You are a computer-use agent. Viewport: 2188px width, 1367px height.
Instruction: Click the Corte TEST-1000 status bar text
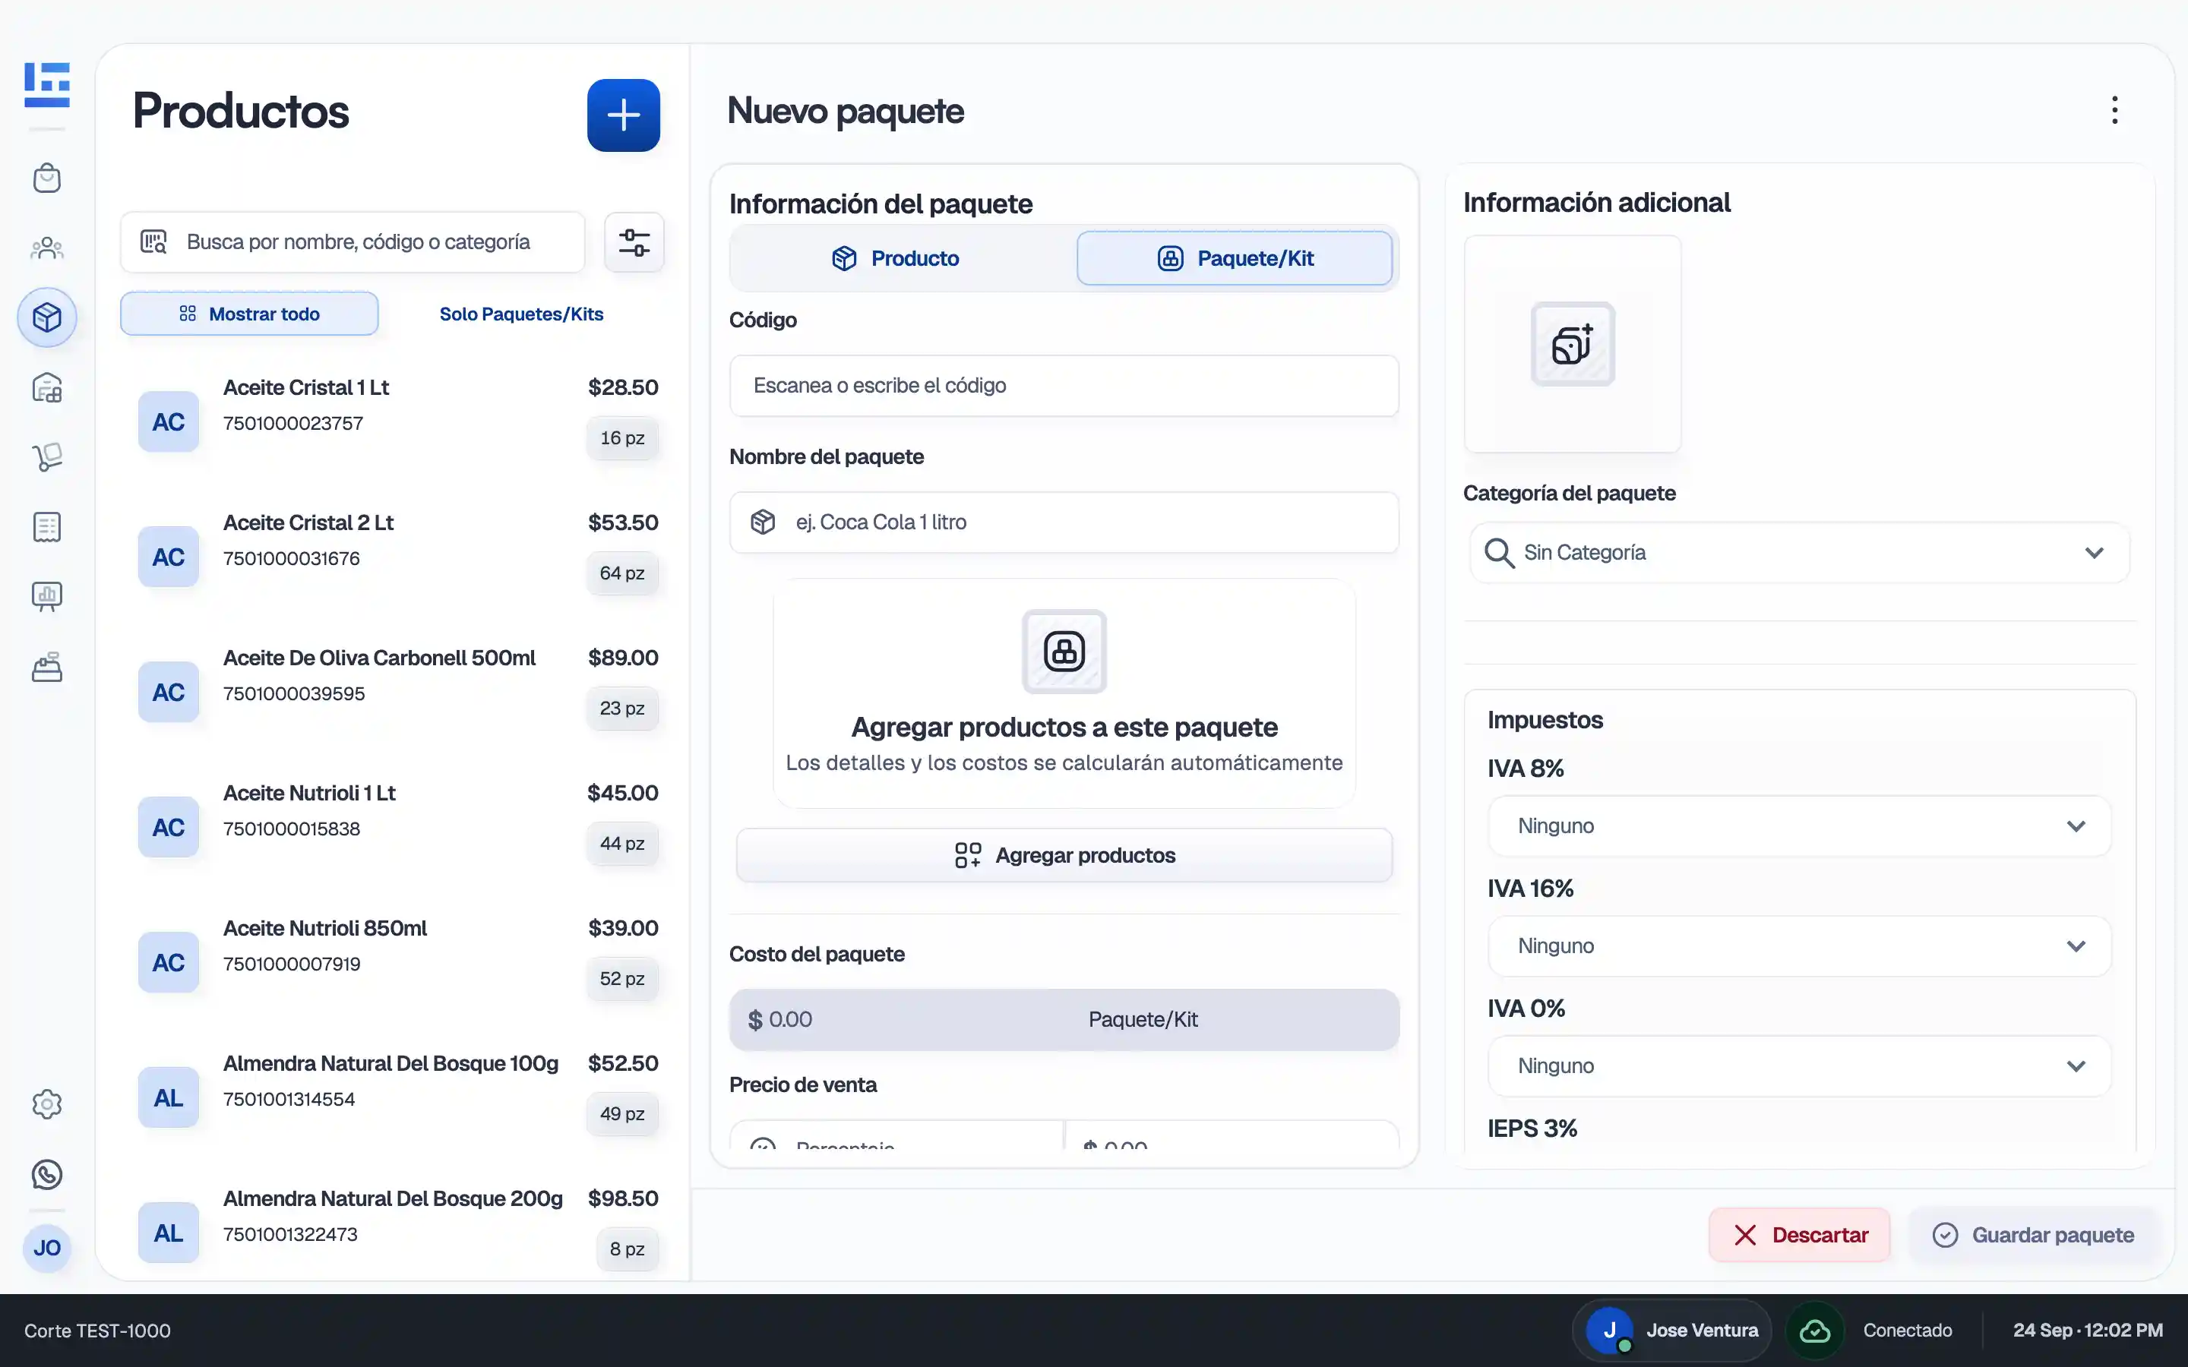pos(98,1331)
